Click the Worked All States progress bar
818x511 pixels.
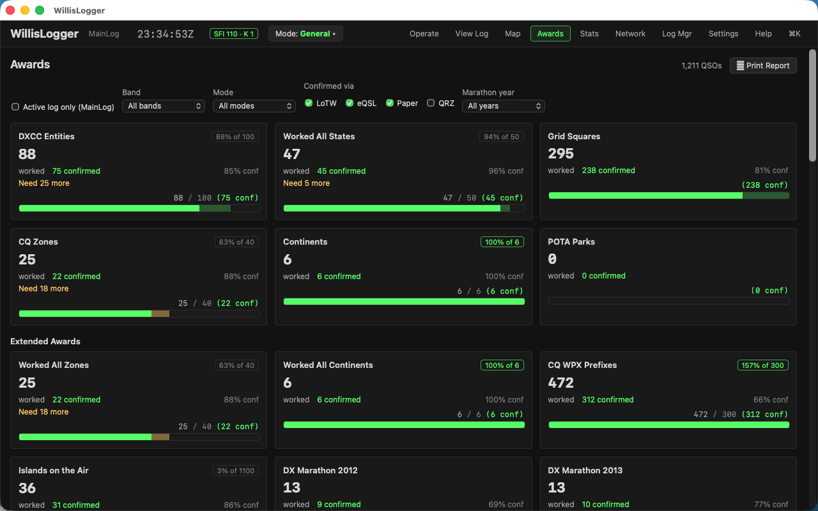(x=404, y=208)
